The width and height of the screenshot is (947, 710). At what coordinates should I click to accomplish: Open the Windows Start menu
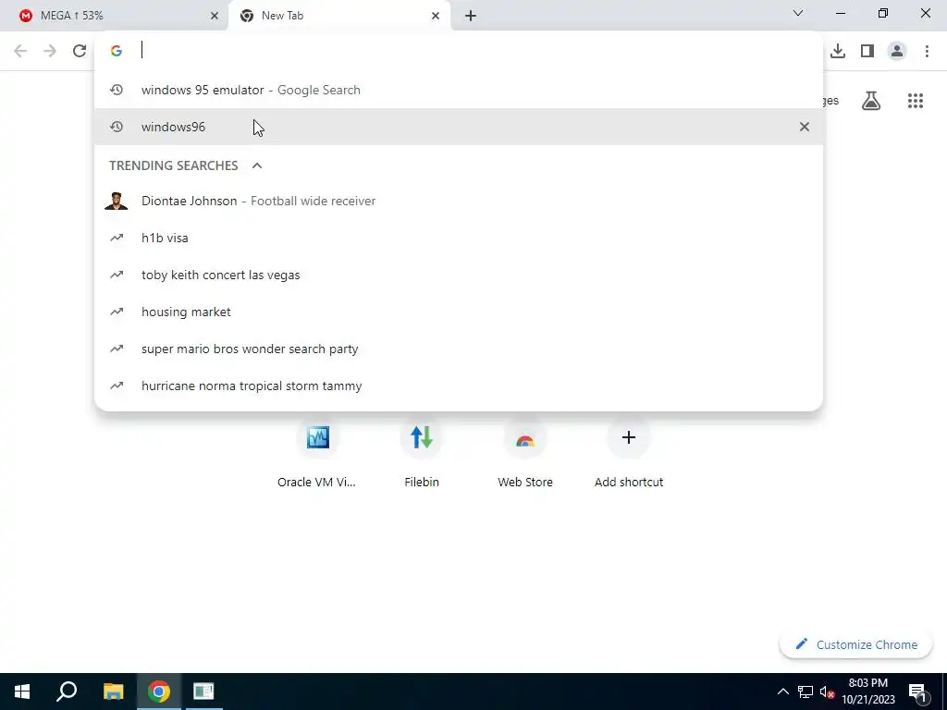point(22,692)
